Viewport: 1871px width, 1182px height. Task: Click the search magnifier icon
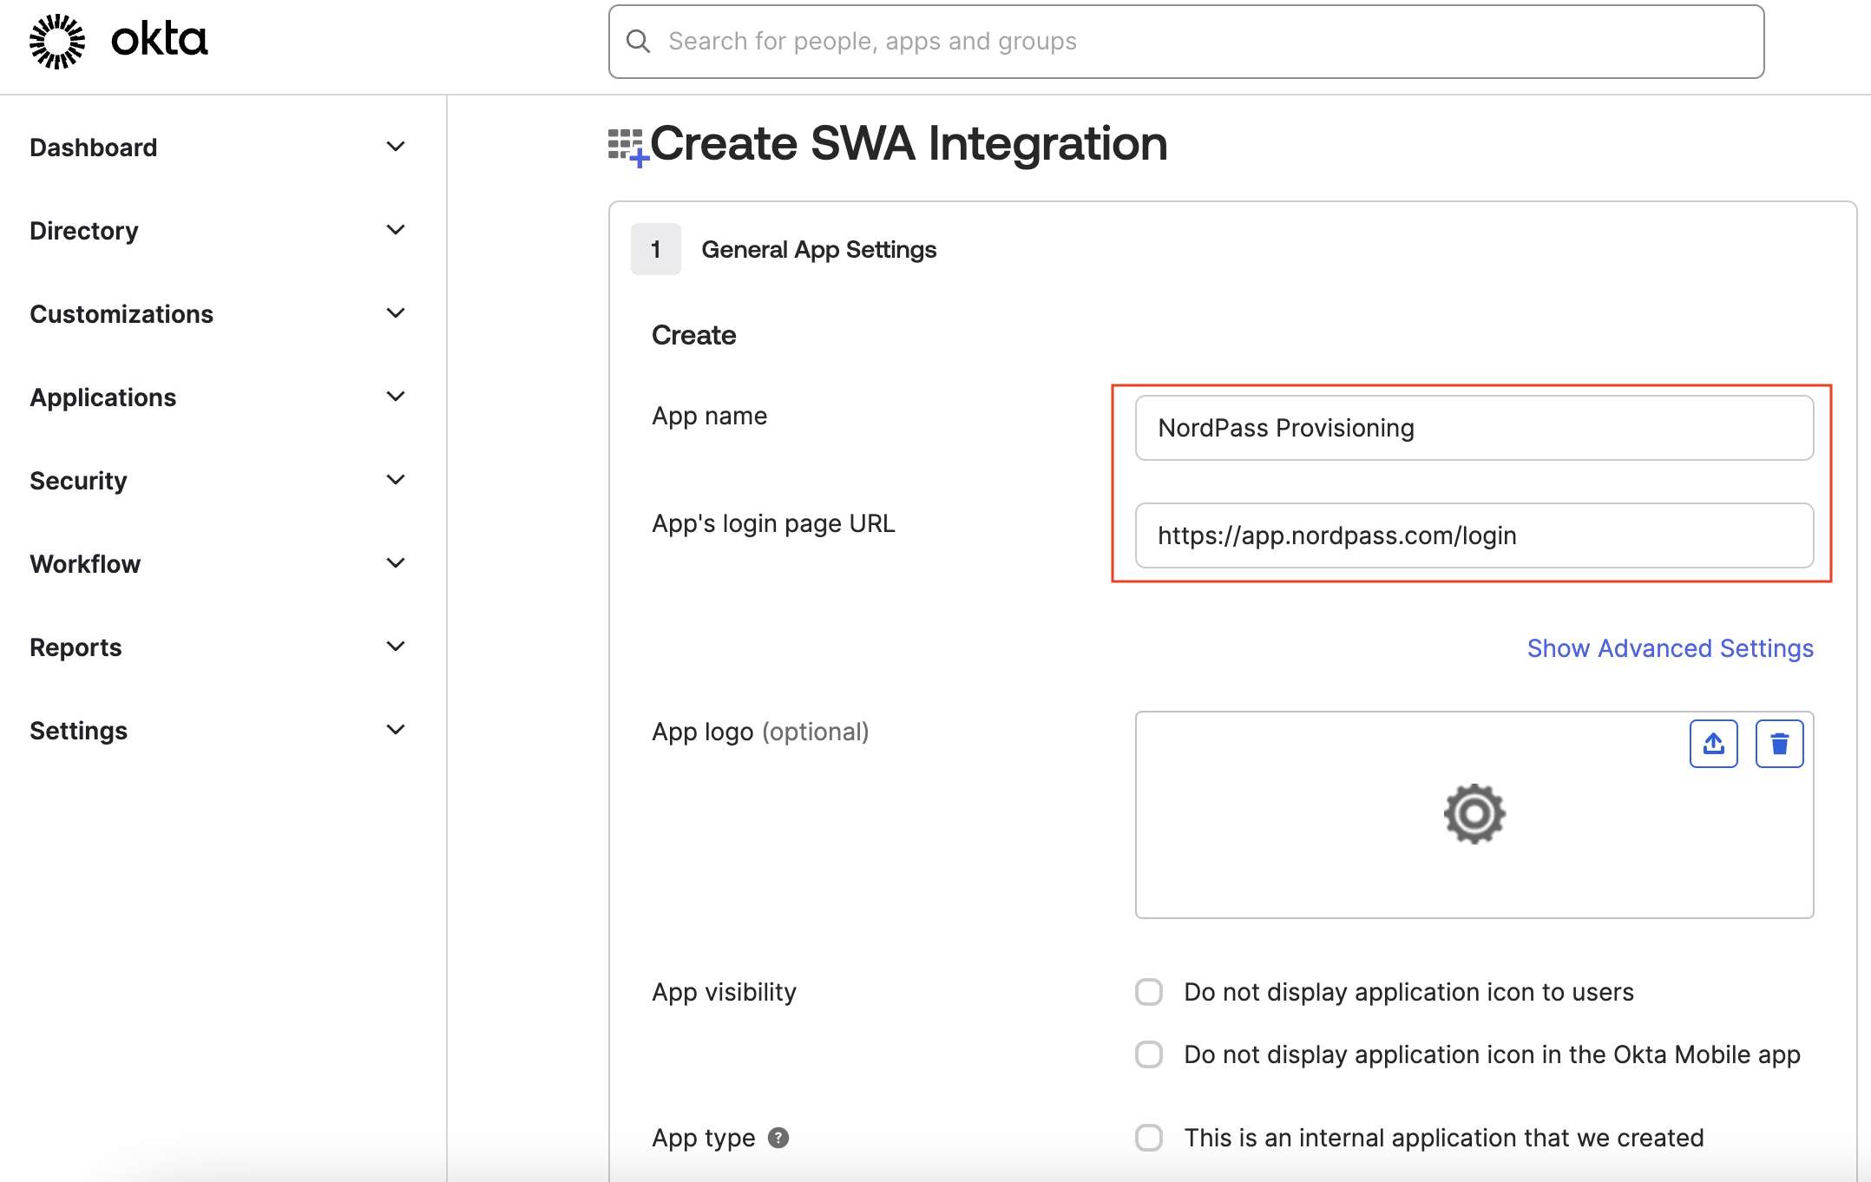pyautogui.click(x=638, y=41)
